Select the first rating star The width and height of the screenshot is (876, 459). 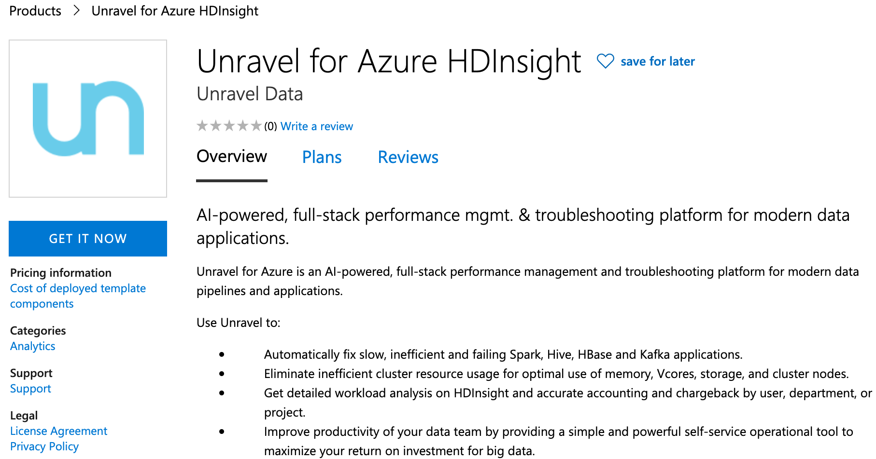click(202, 126)
